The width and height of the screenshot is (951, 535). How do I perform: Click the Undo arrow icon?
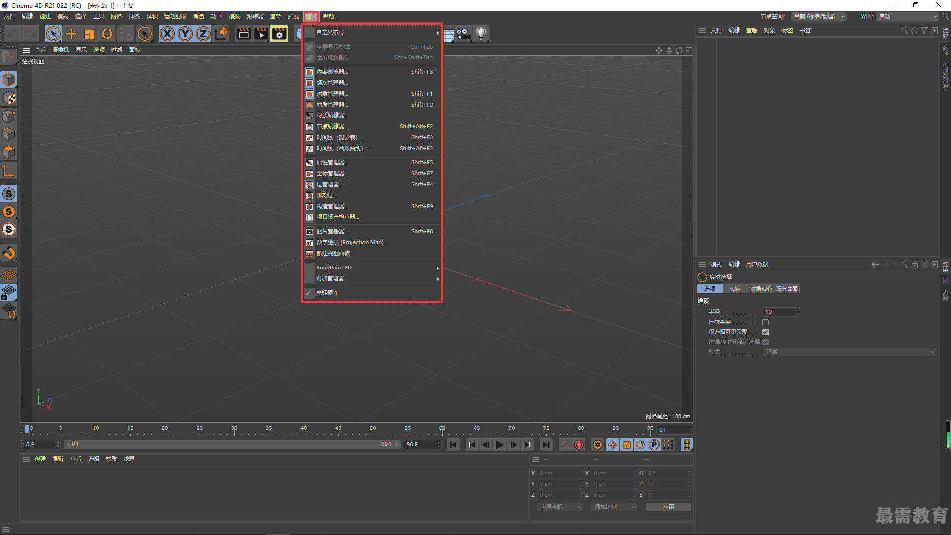pos(13,34)
